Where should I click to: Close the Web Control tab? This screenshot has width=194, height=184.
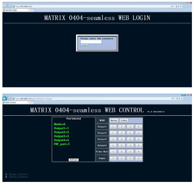[x=28, y=102]
